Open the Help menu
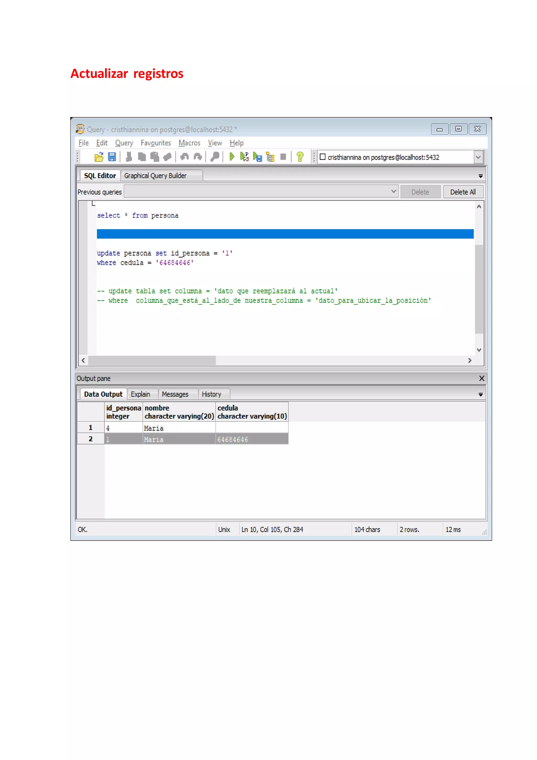The height and width of the screenshot is (760, 537). click(x=237, y=143)
